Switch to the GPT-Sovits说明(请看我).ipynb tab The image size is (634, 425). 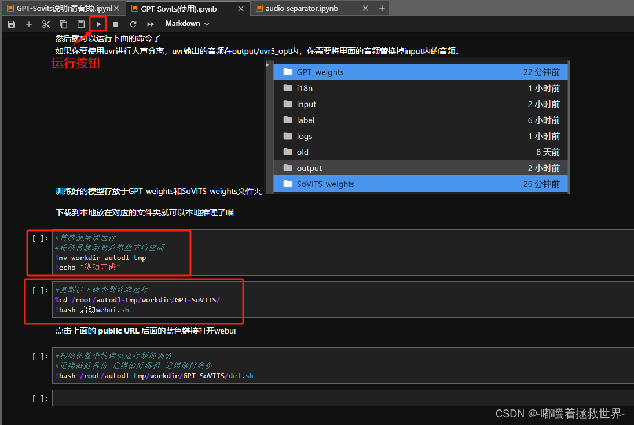point(64,9)
